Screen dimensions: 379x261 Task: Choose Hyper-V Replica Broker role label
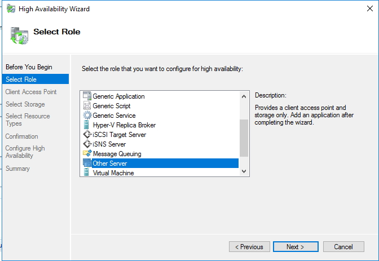click(124, 125)
